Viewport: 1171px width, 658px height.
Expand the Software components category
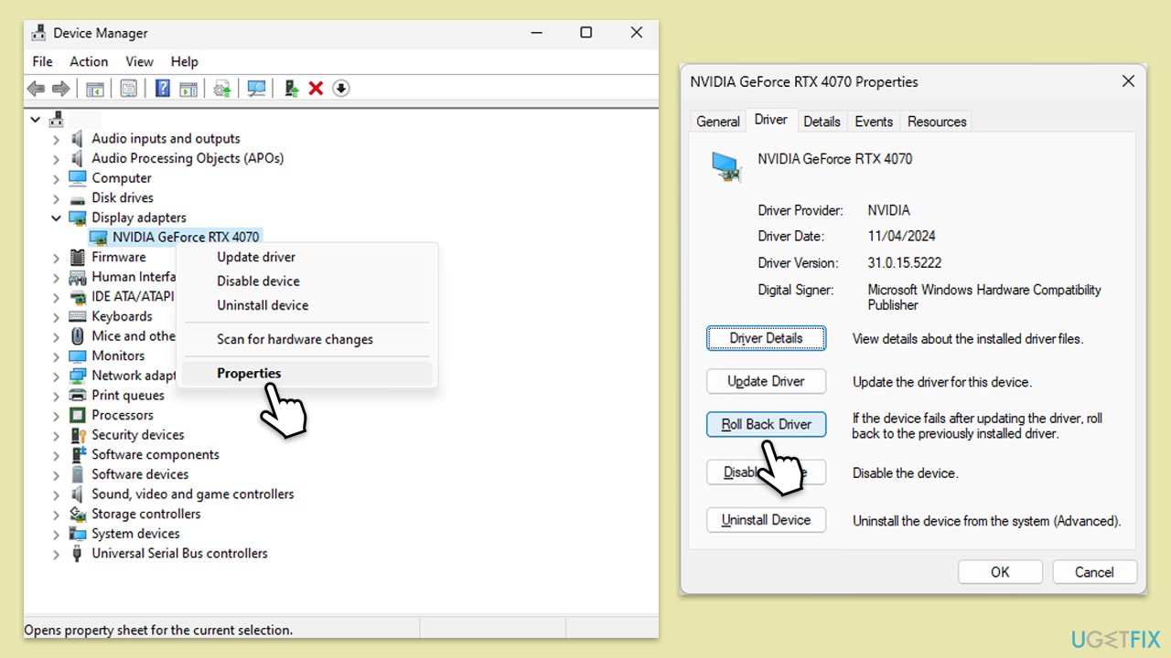(56, 455)
